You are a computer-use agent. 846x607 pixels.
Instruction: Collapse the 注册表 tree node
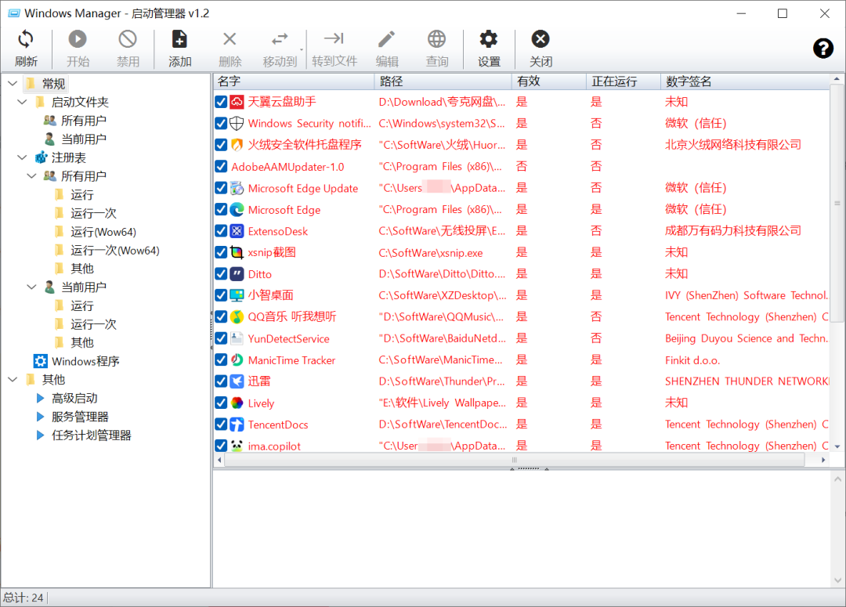coord(22,157)
